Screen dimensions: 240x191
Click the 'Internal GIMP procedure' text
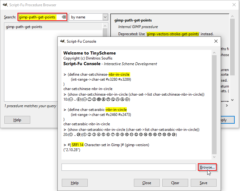click(138, 27)
